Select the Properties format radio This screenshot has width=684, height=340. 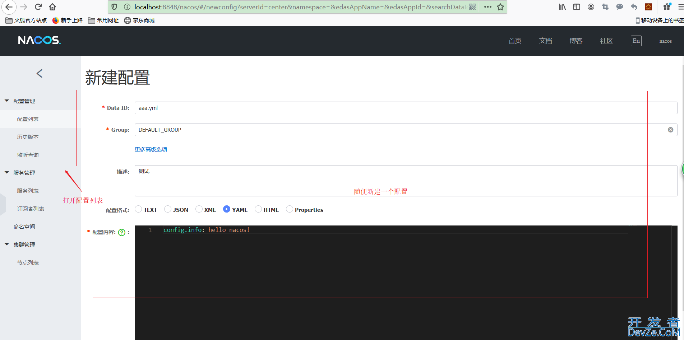pos(290,209)
